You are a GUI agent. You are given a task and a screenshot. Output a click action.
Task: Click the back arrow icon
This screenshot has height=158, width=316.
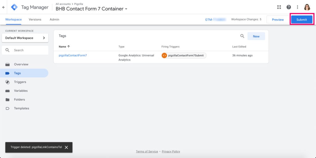pyautogui.click(x=3, y=7)
